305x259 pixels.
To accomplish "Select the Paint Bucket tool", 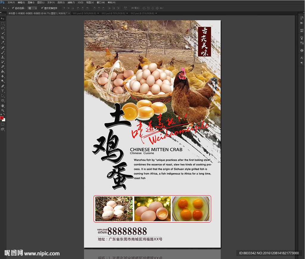I will (x=3, y=71).
